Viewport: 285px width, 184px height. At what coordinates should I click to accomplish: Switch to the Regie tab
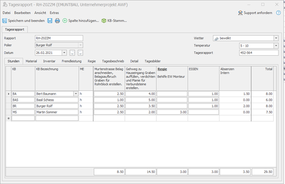point(92,61)
